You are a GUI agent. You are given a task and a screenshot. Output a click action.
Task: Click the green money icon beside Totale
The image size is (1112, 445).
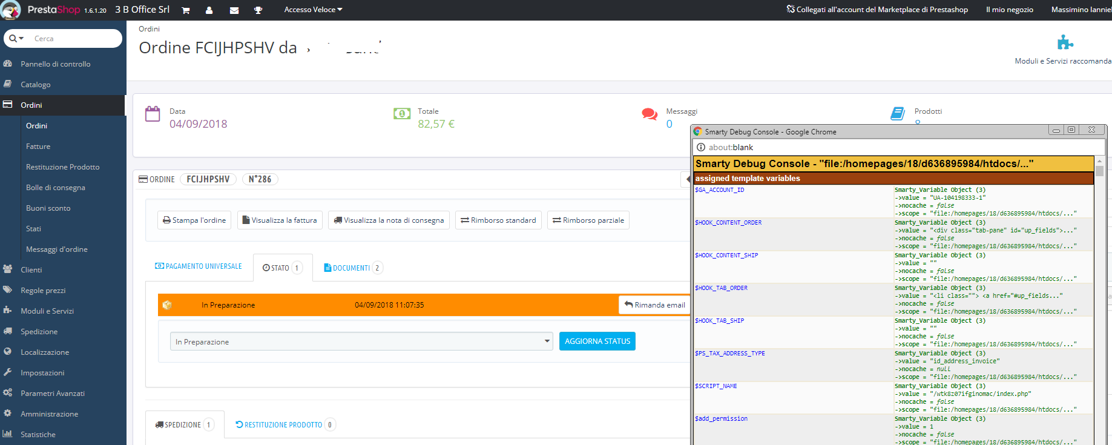402,114
